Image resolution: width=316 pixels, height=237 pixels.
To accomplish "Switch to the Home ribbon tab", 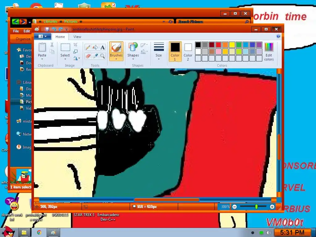I will (x=60, y=37).
